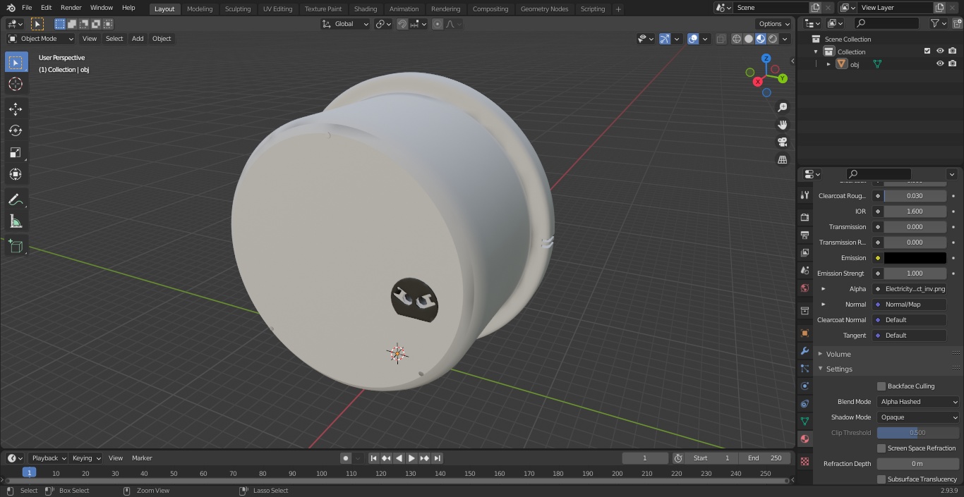Play animation forward button
The width and height of the screenshot is (964, 497).
point(412,458)
